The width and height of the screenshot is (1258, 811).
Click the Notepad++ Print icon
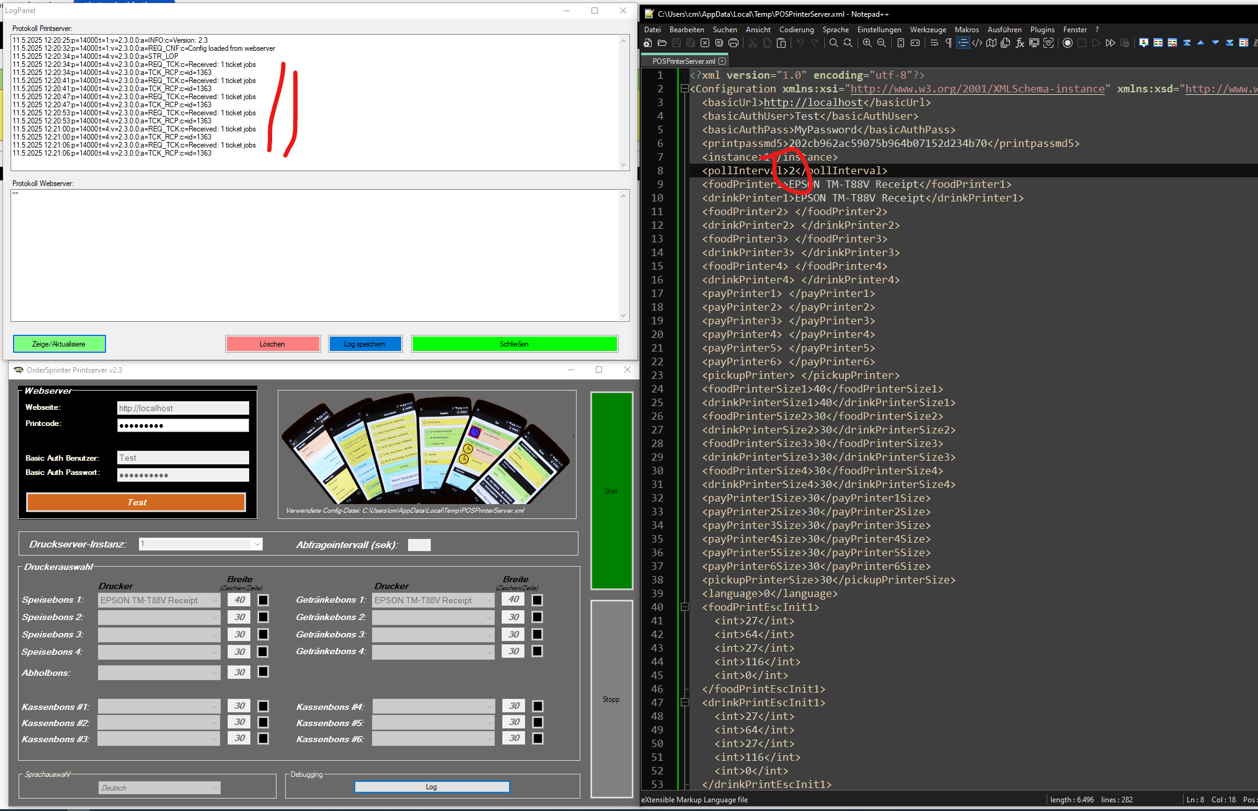coord(733,43)
